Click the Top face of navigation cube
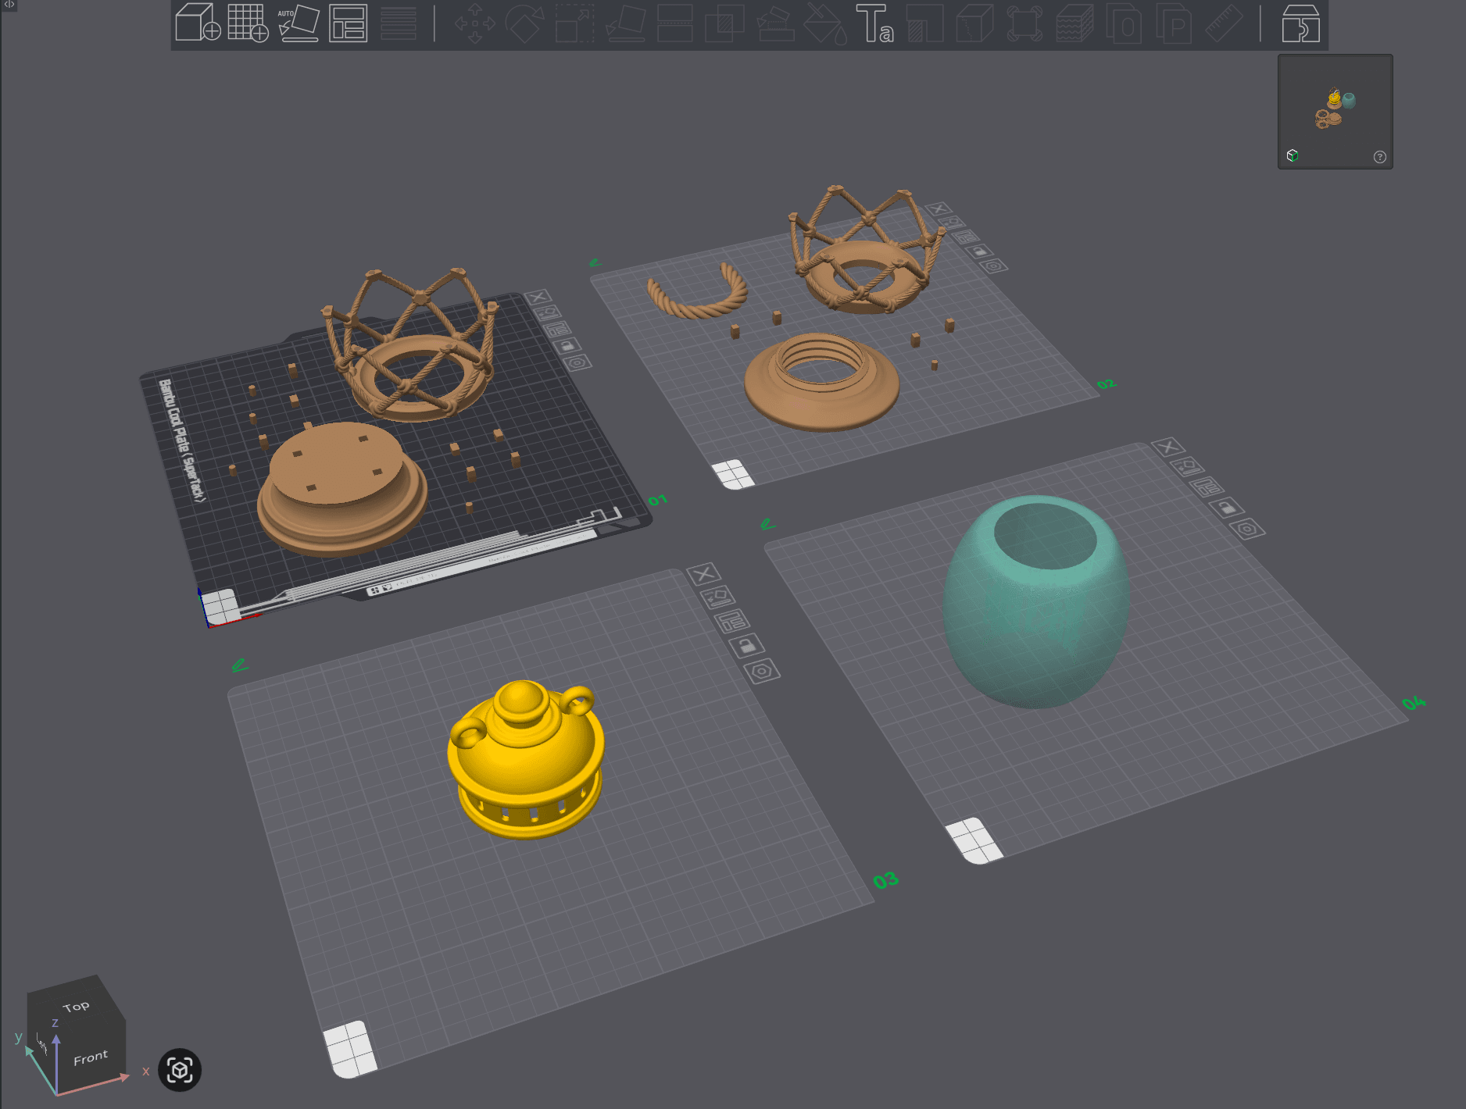The height and width of the screenshot is (1109, 1466). (76, 1007)
